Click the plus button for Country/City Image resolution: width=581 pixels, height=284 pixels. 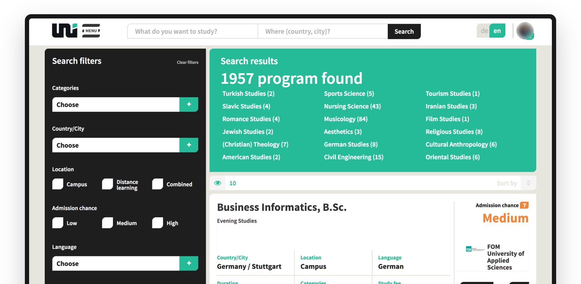click(x=189, y=145)
